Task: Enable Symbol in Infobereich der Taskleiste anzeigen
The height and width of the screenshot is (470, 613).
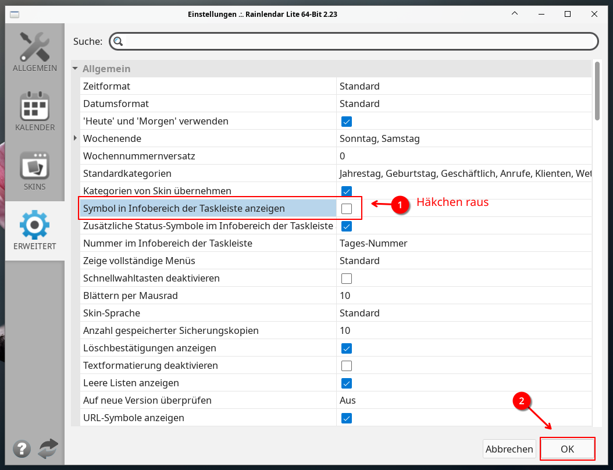Action: [x=347, y=209]
